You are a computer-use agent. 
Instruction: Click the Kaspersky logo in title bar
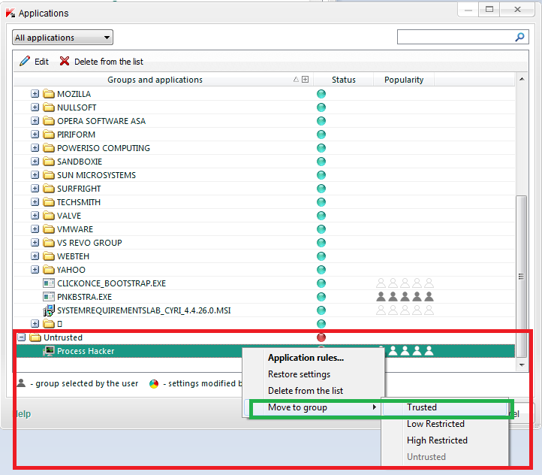11,13
